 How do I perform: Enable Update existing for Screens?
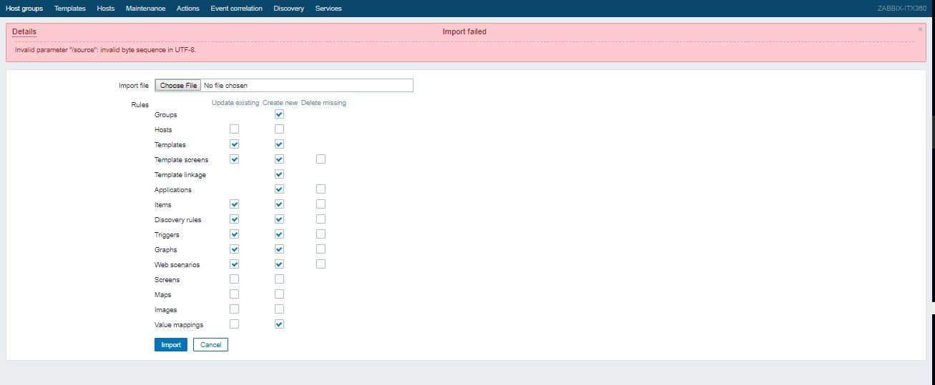click(x=234, y=279)
